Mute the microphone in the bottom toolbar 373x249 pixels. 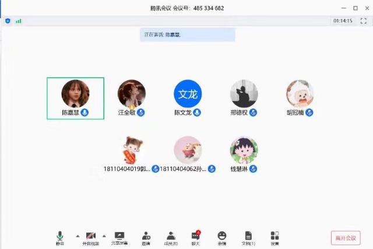pos(59,236)
